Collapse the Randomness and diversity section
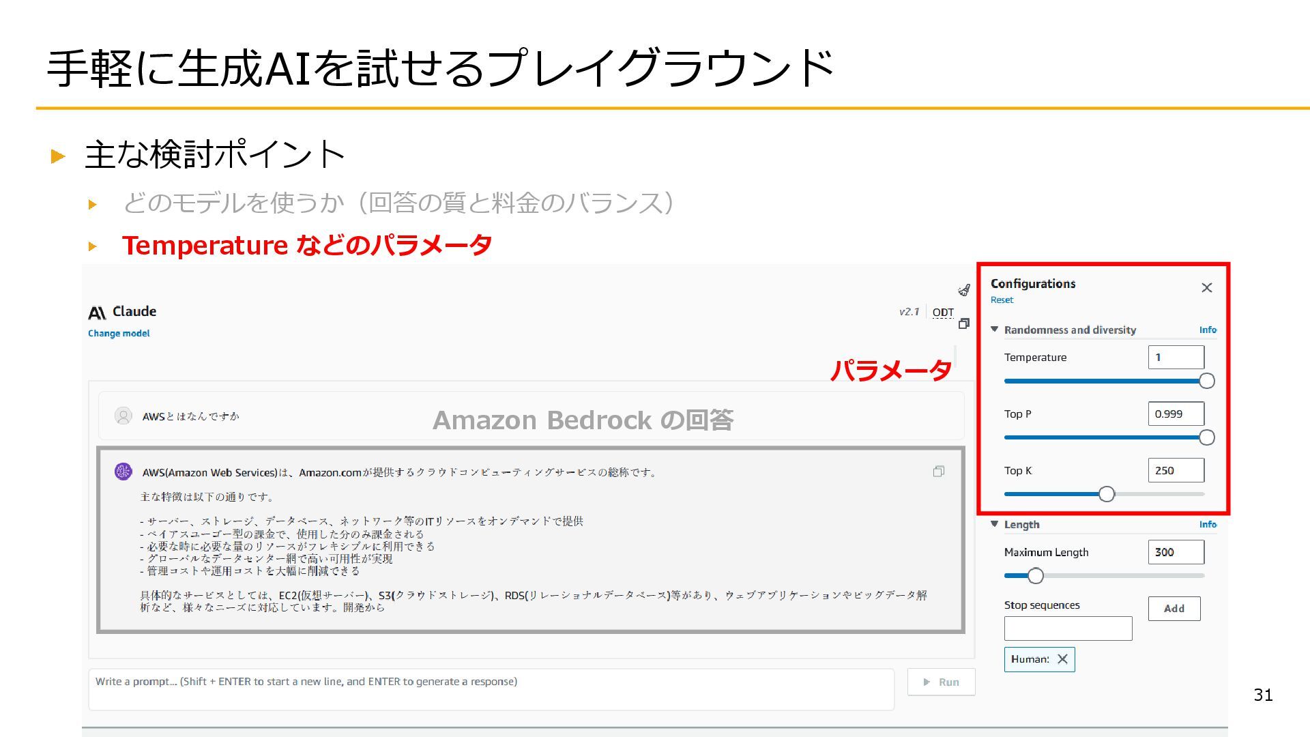Viewport: 1310px width, 737px height. coord(995,330)
